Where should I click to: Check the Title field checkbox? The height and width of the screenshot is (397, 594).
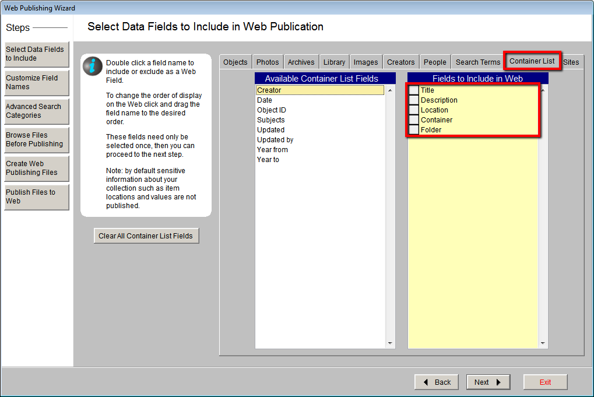tap(414, 90)
